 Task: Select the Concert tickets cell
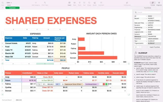[13, 43]
